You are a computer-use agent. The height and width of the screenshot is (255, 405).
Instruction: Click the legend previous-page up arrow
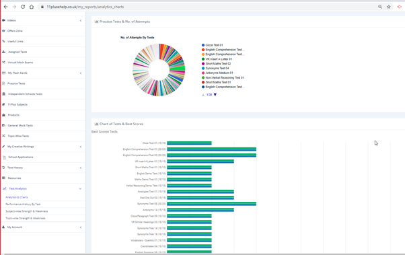203,95
